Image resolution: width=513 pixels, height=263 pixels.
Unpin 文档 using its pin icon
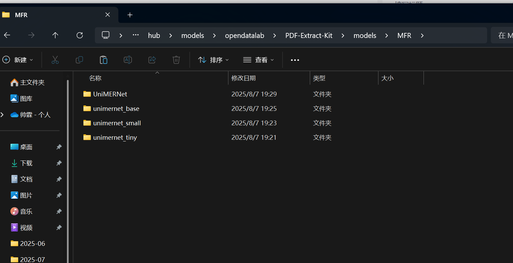(59, 179)
